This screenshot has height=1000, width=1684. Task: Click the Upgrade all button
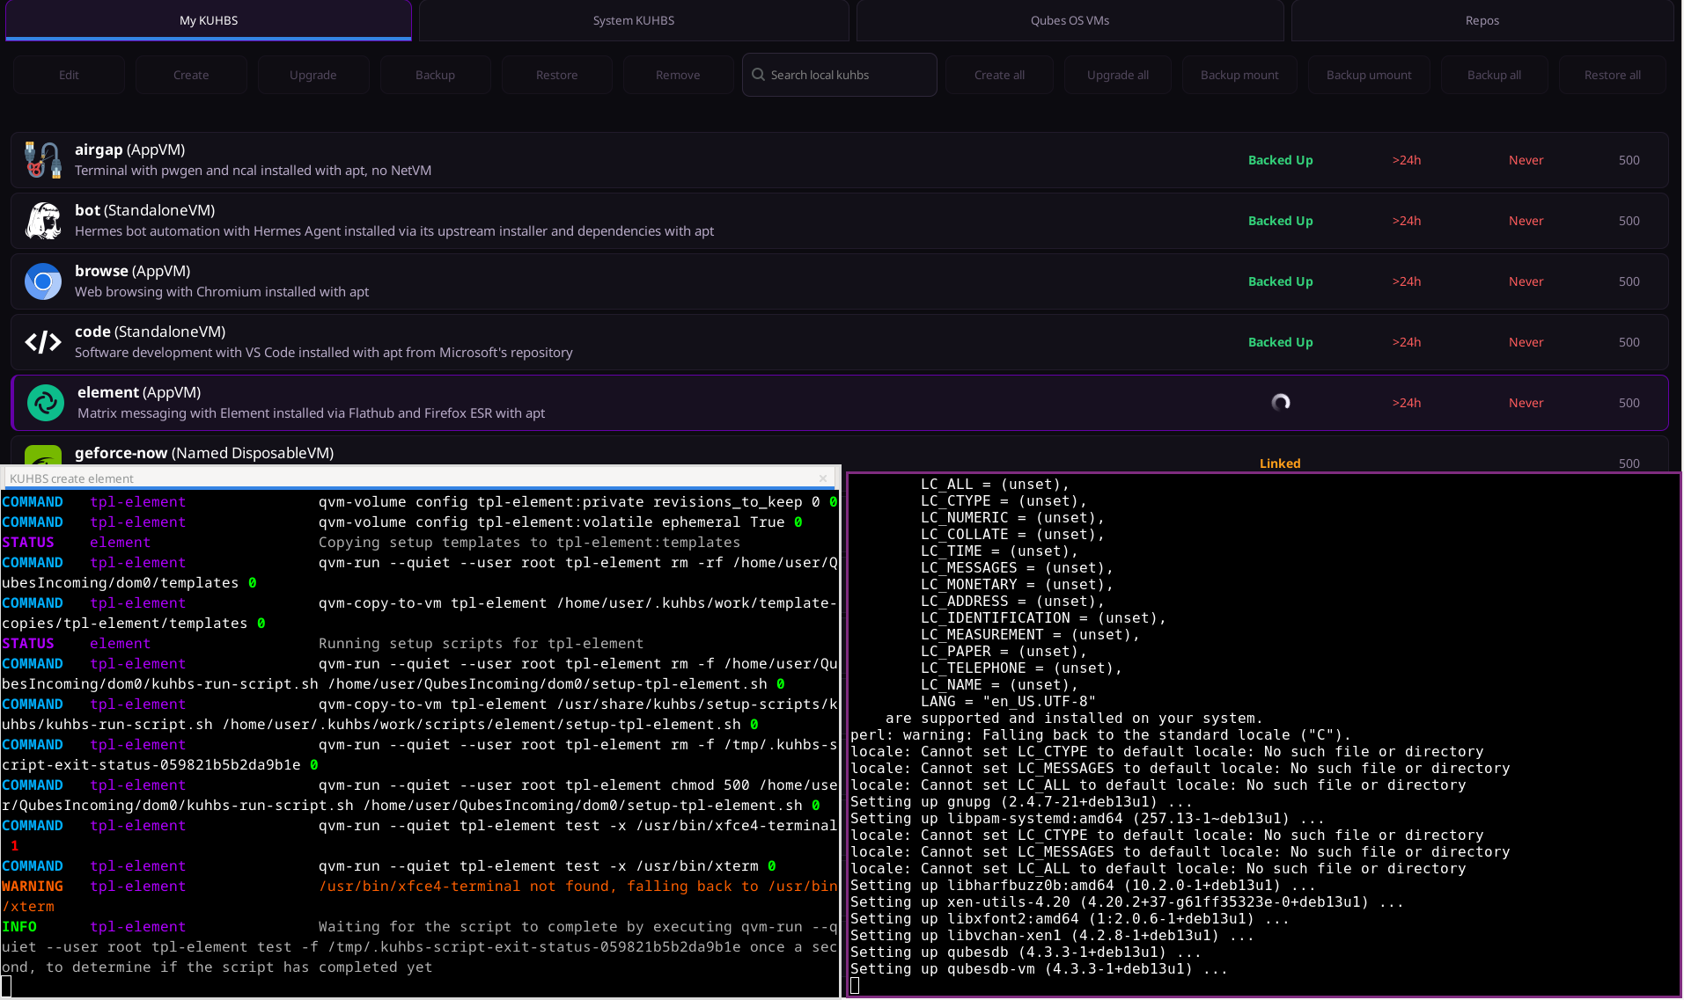(x=1118, y=75)
